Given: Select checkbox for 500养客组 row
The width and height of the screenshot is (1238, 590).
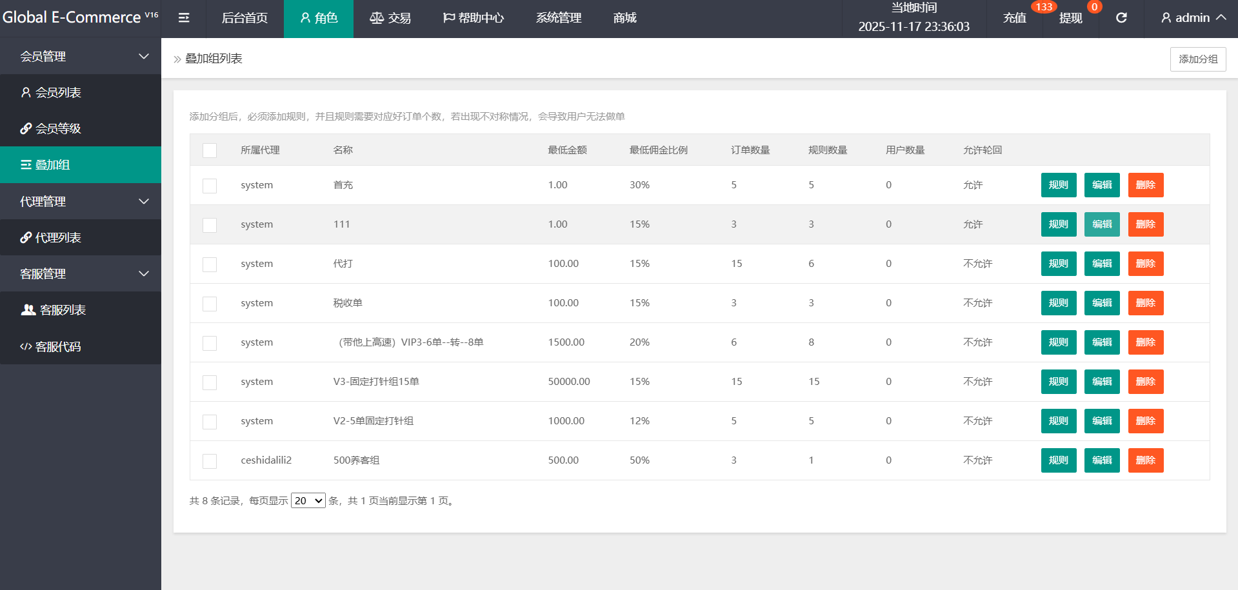Looking at the screenshot, I should tap(210, 461).
